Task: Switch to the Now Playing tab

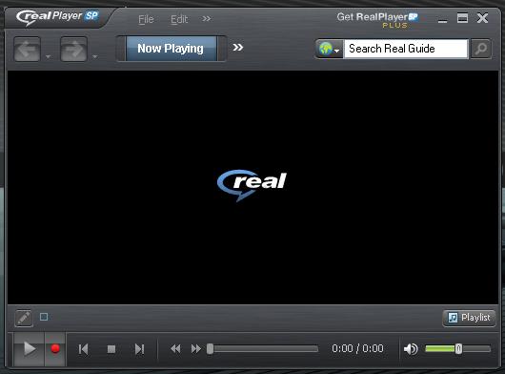Action: (171, 49)
